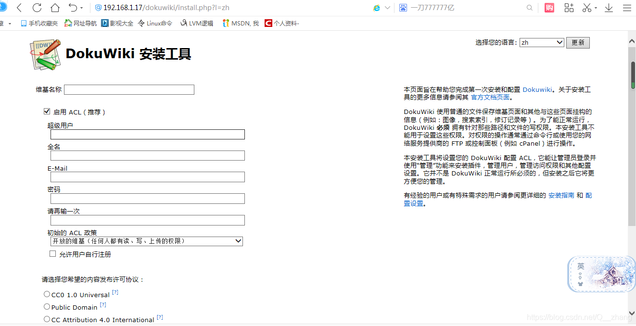Open the 安装指南 link

[561, 195]
